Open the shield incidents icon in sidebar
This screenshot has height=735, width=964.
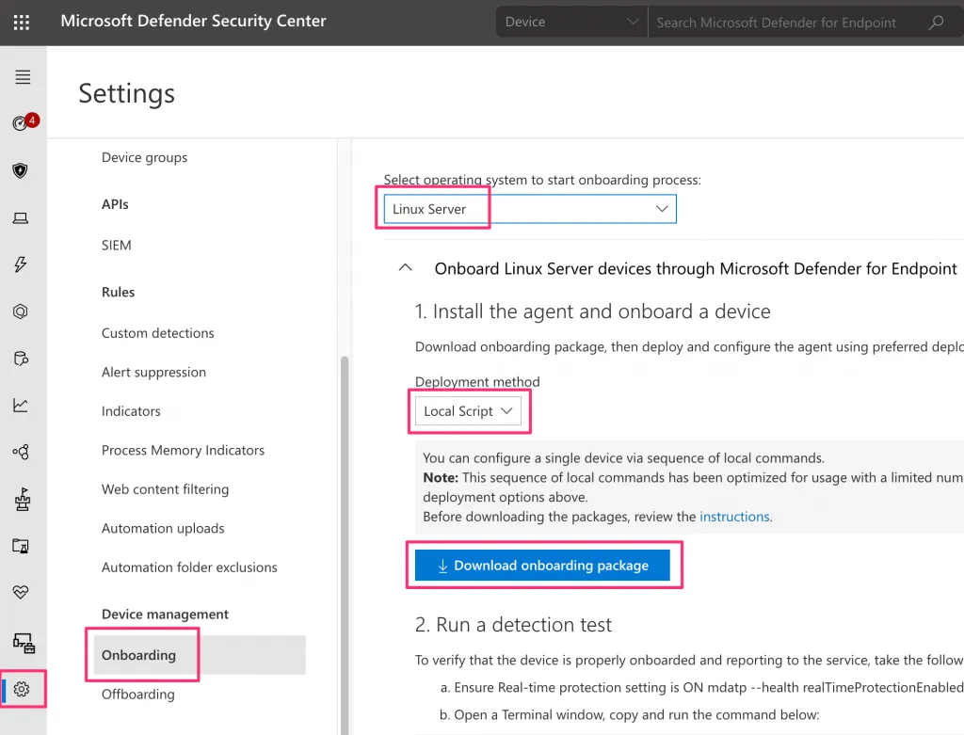[x=21, y=170]
